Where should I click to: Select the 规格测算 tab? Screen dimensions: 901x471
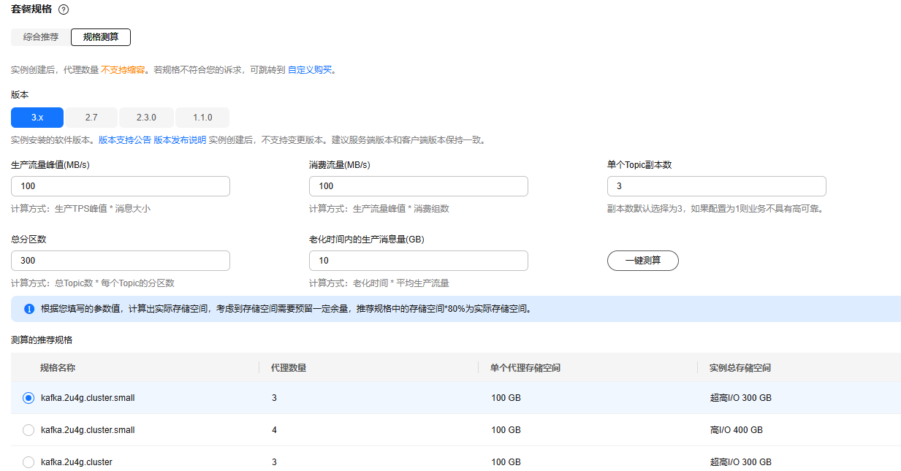pos(101,37)
